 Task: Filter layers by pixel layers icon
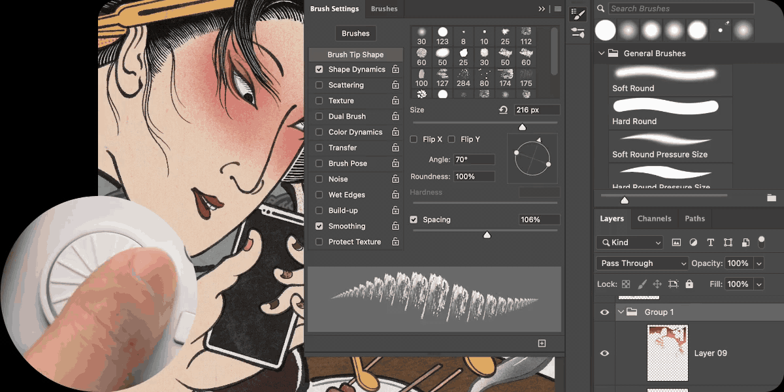click(676, 242)
